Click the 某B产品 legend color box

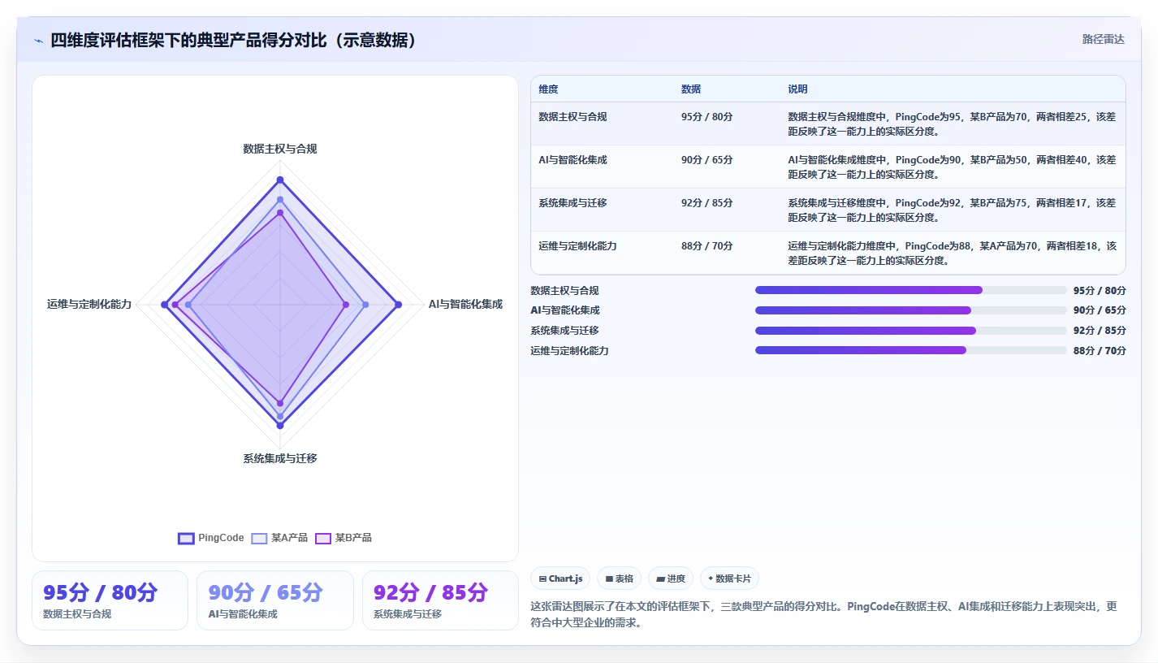[x=323, y=538]
